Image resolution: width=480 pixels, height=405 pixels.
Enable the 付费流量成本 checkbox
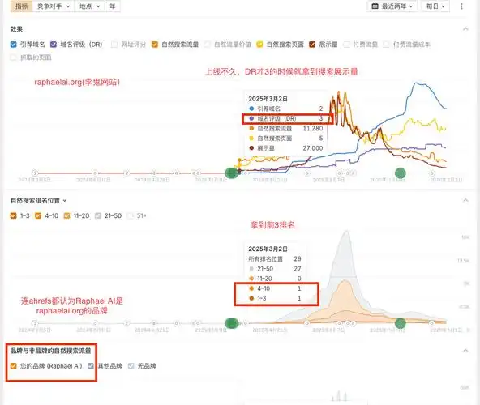point(386,45)
